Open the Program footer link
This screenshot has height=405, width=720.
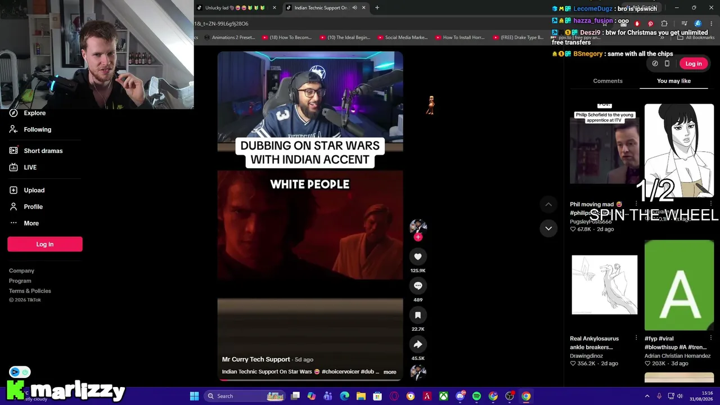click(20, 281)
